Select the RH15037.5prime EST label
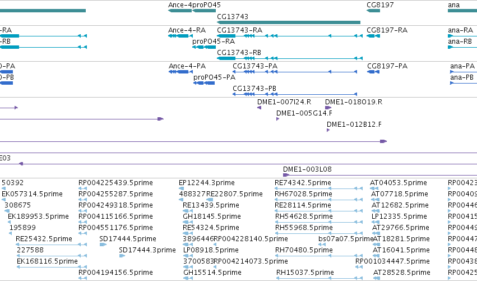Screen dimensions: 477x281 tap(305, 273)
